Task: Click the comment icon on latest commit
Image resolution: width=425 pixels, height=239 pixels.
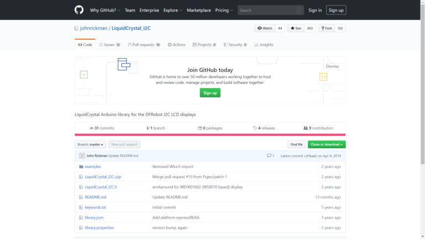Action: (268, 156)
